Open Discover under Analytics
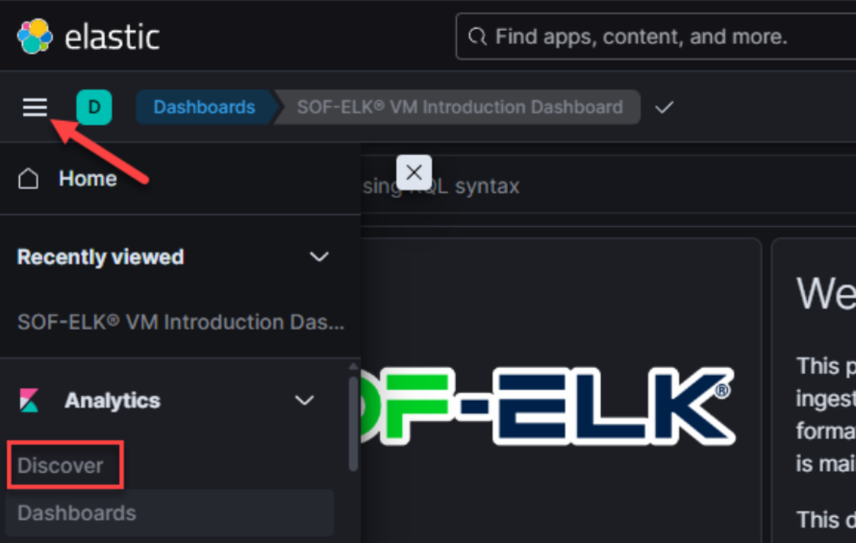This screenshot has width=856, height=543. point(61,465)
